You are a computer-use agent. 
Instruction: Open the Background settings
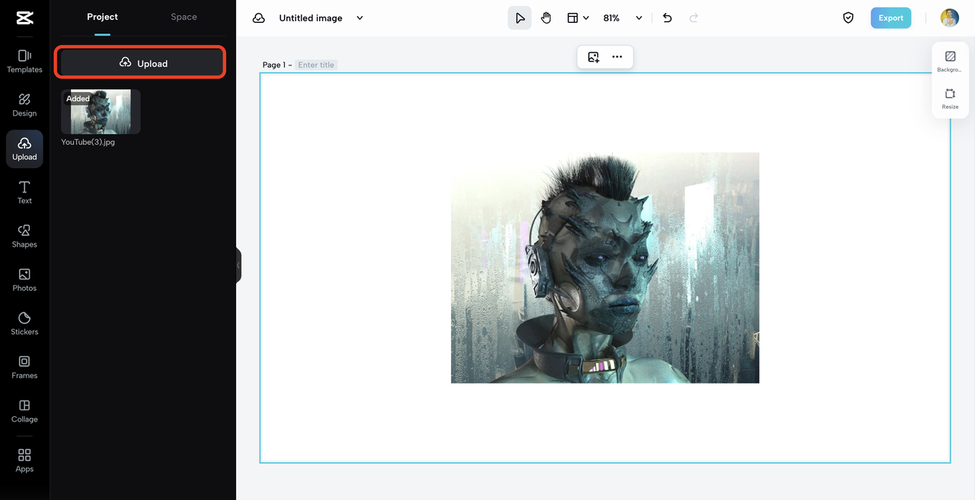click(x=950, y=62)
